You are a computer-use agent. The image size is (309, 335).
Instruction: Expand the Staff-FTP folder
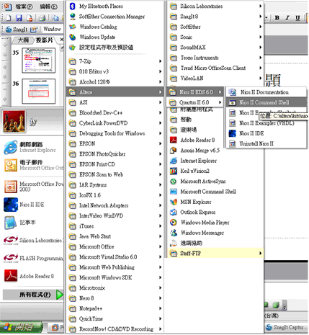click(x=215, y=254)
